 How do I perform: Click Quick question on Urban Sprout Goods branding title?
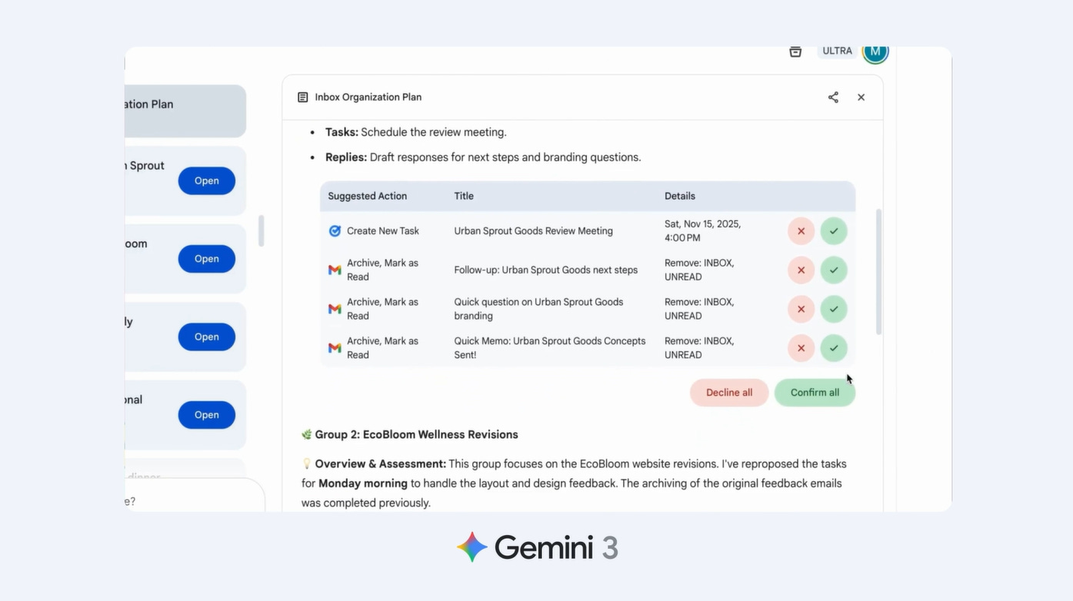(538, 309)
